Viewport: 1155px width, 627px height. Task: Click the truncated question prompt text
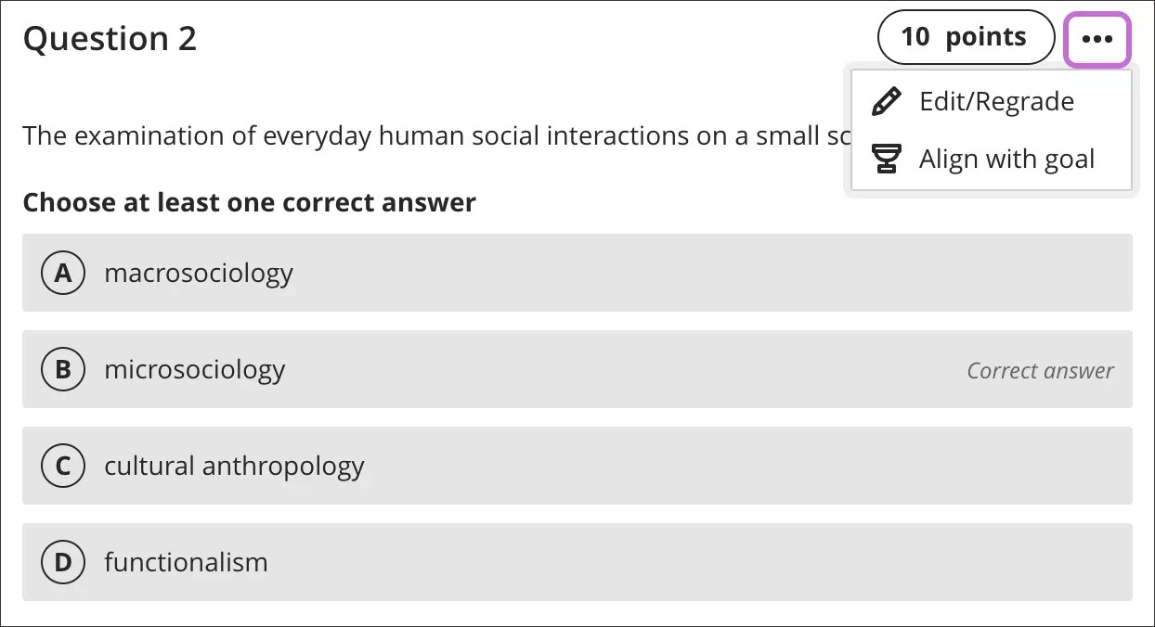[371, 135]
